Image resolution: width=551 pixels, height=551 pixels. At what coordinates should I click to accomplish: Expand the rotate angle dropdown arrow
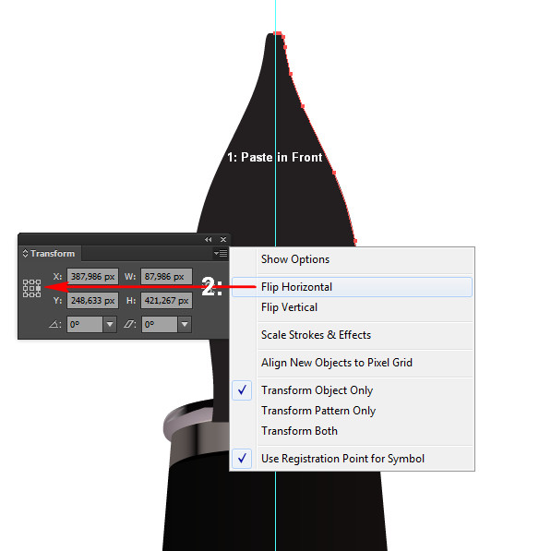click(110, 324)
